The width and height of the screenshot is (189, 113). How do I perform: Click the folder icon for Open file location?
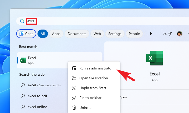pyautogui.click(x=74, y=78)
